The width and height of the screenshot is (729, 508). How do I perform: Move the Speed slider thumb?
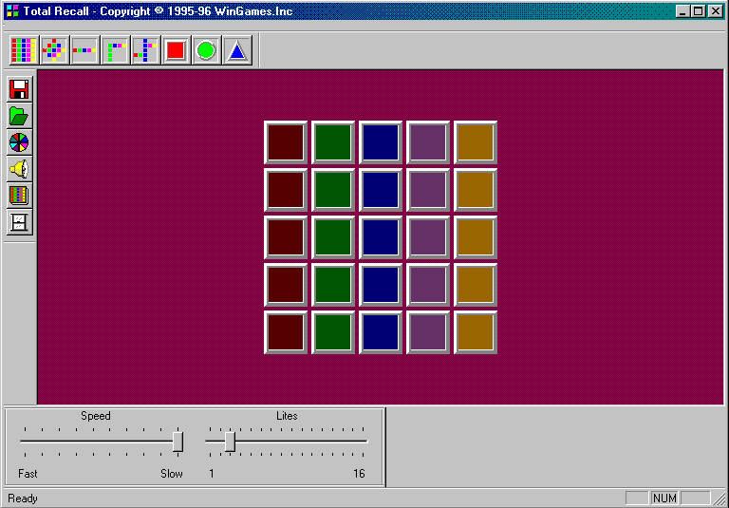(x=178, y=441)
